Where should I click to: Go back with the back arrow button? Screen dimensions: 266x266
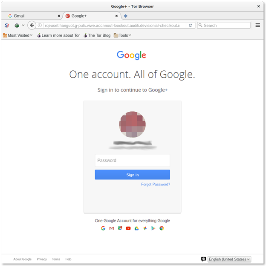point(32,26)
